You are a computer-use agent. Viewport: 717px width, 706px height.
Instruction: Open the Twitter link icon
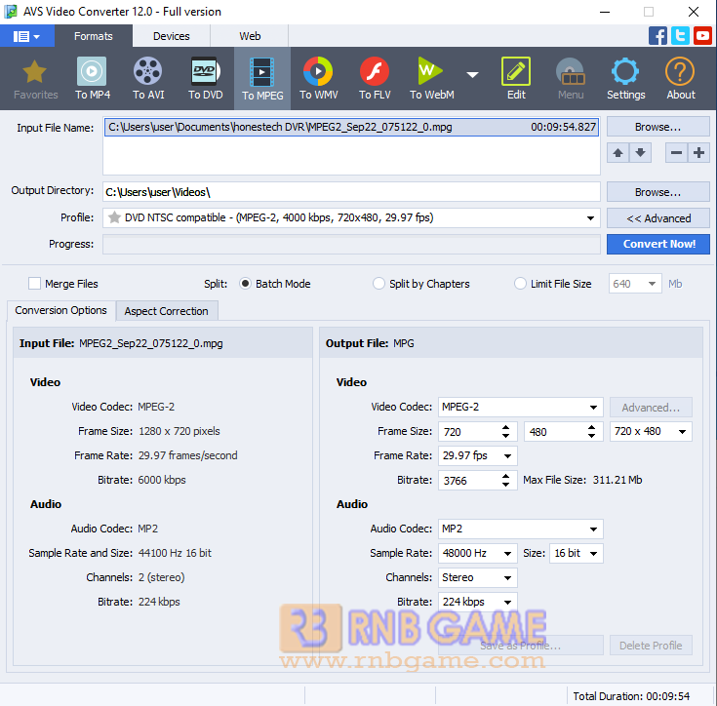[680, 36]
